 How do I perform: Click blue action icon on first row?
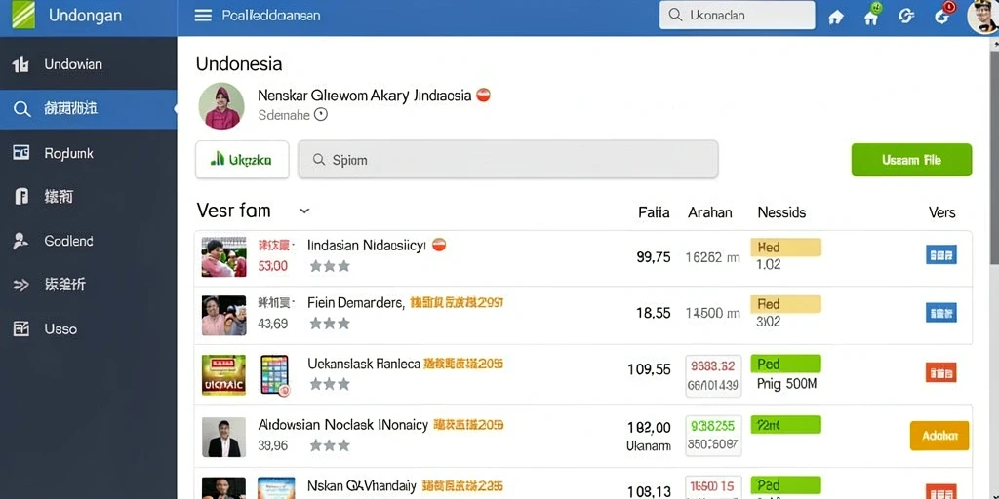coord(941,255)
